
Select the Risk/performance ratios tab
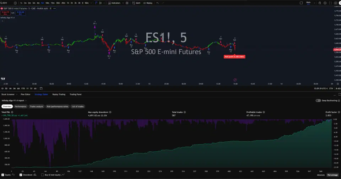(x=58, y=106)
